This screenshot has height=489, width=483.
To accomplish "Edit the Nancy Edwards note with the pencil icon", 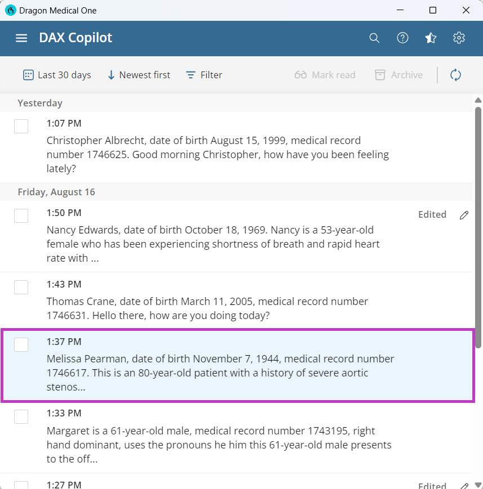I will 464,215.
